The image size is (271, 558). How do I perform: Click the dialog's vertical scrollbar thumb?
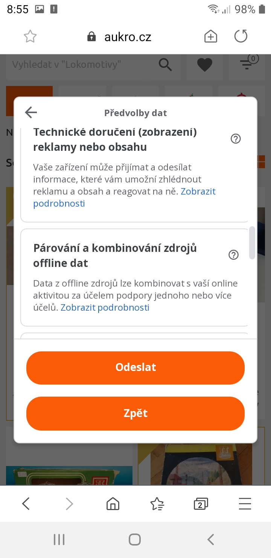(x=252, y=243)
